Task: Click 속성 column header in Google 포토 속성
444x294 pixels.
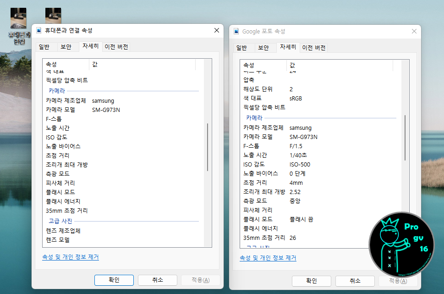Action: (263, 65)
